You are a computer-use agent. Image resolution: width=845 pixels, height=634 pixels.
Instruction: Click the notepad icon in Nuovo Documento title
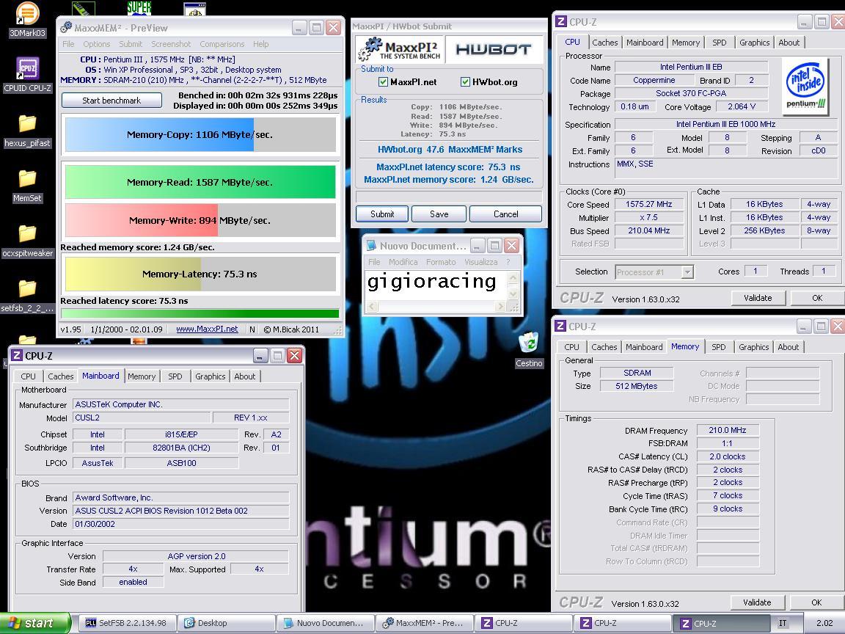click(x=371, y=246)
